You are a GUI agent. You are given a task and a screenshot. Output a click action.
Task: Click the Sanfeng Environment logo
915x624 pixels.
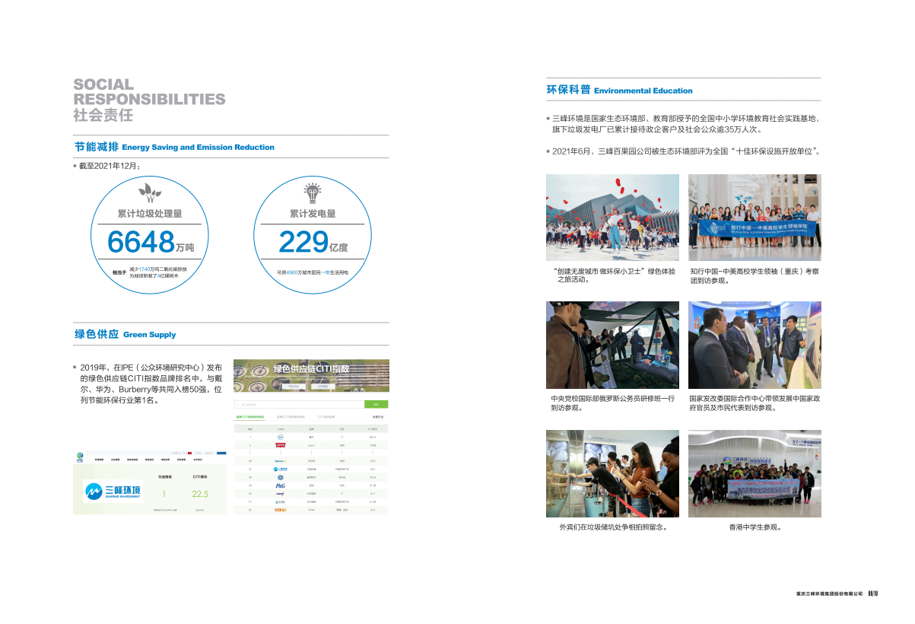coord(113,492)
